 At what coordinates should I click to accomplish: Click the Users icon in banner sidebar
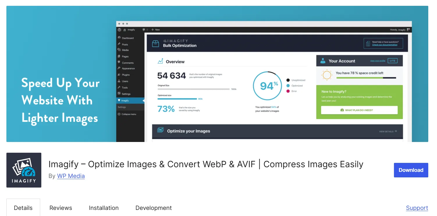tap(119, 81)
